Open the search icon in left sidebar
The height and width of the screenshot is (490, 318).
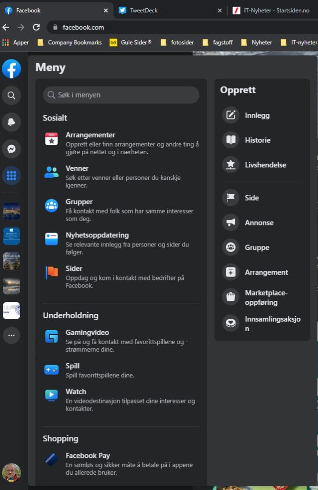(x=11, y=96)
